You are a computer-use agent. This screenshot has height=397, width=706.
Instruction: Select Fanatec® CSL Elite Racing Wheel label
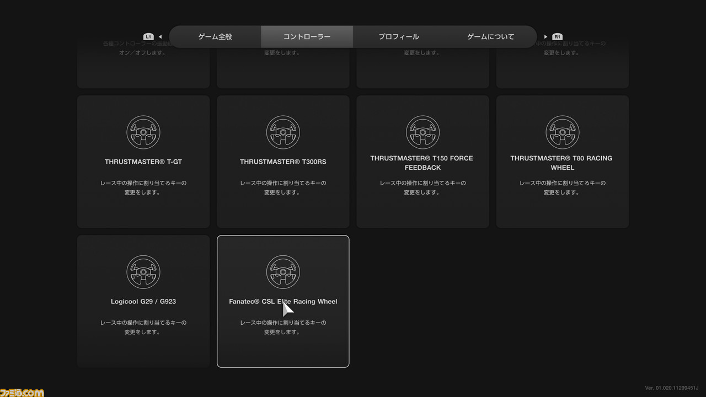pyautogui.click(x=283, y=302)
